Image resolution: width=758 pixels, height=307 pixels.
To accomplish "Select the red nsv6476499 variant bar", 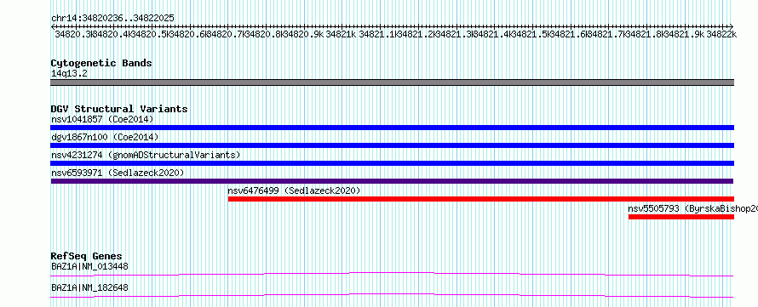I will pos(481,199).
